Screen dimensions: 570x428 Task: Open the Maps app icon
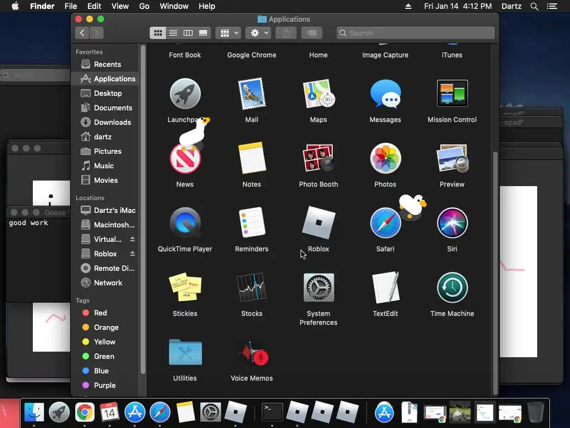(318, 94)
